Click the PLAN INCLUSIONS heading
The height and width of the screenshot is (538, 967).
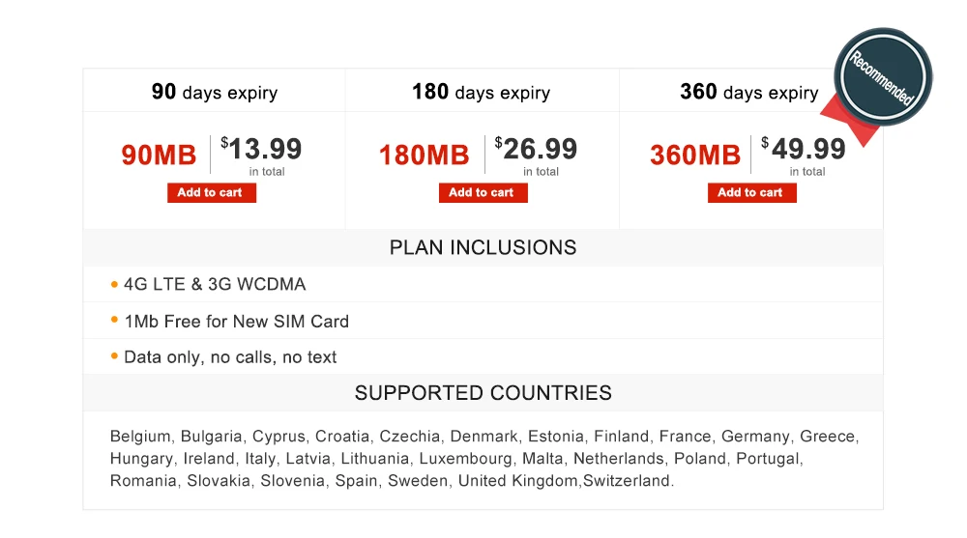click(x=483, y=247)
